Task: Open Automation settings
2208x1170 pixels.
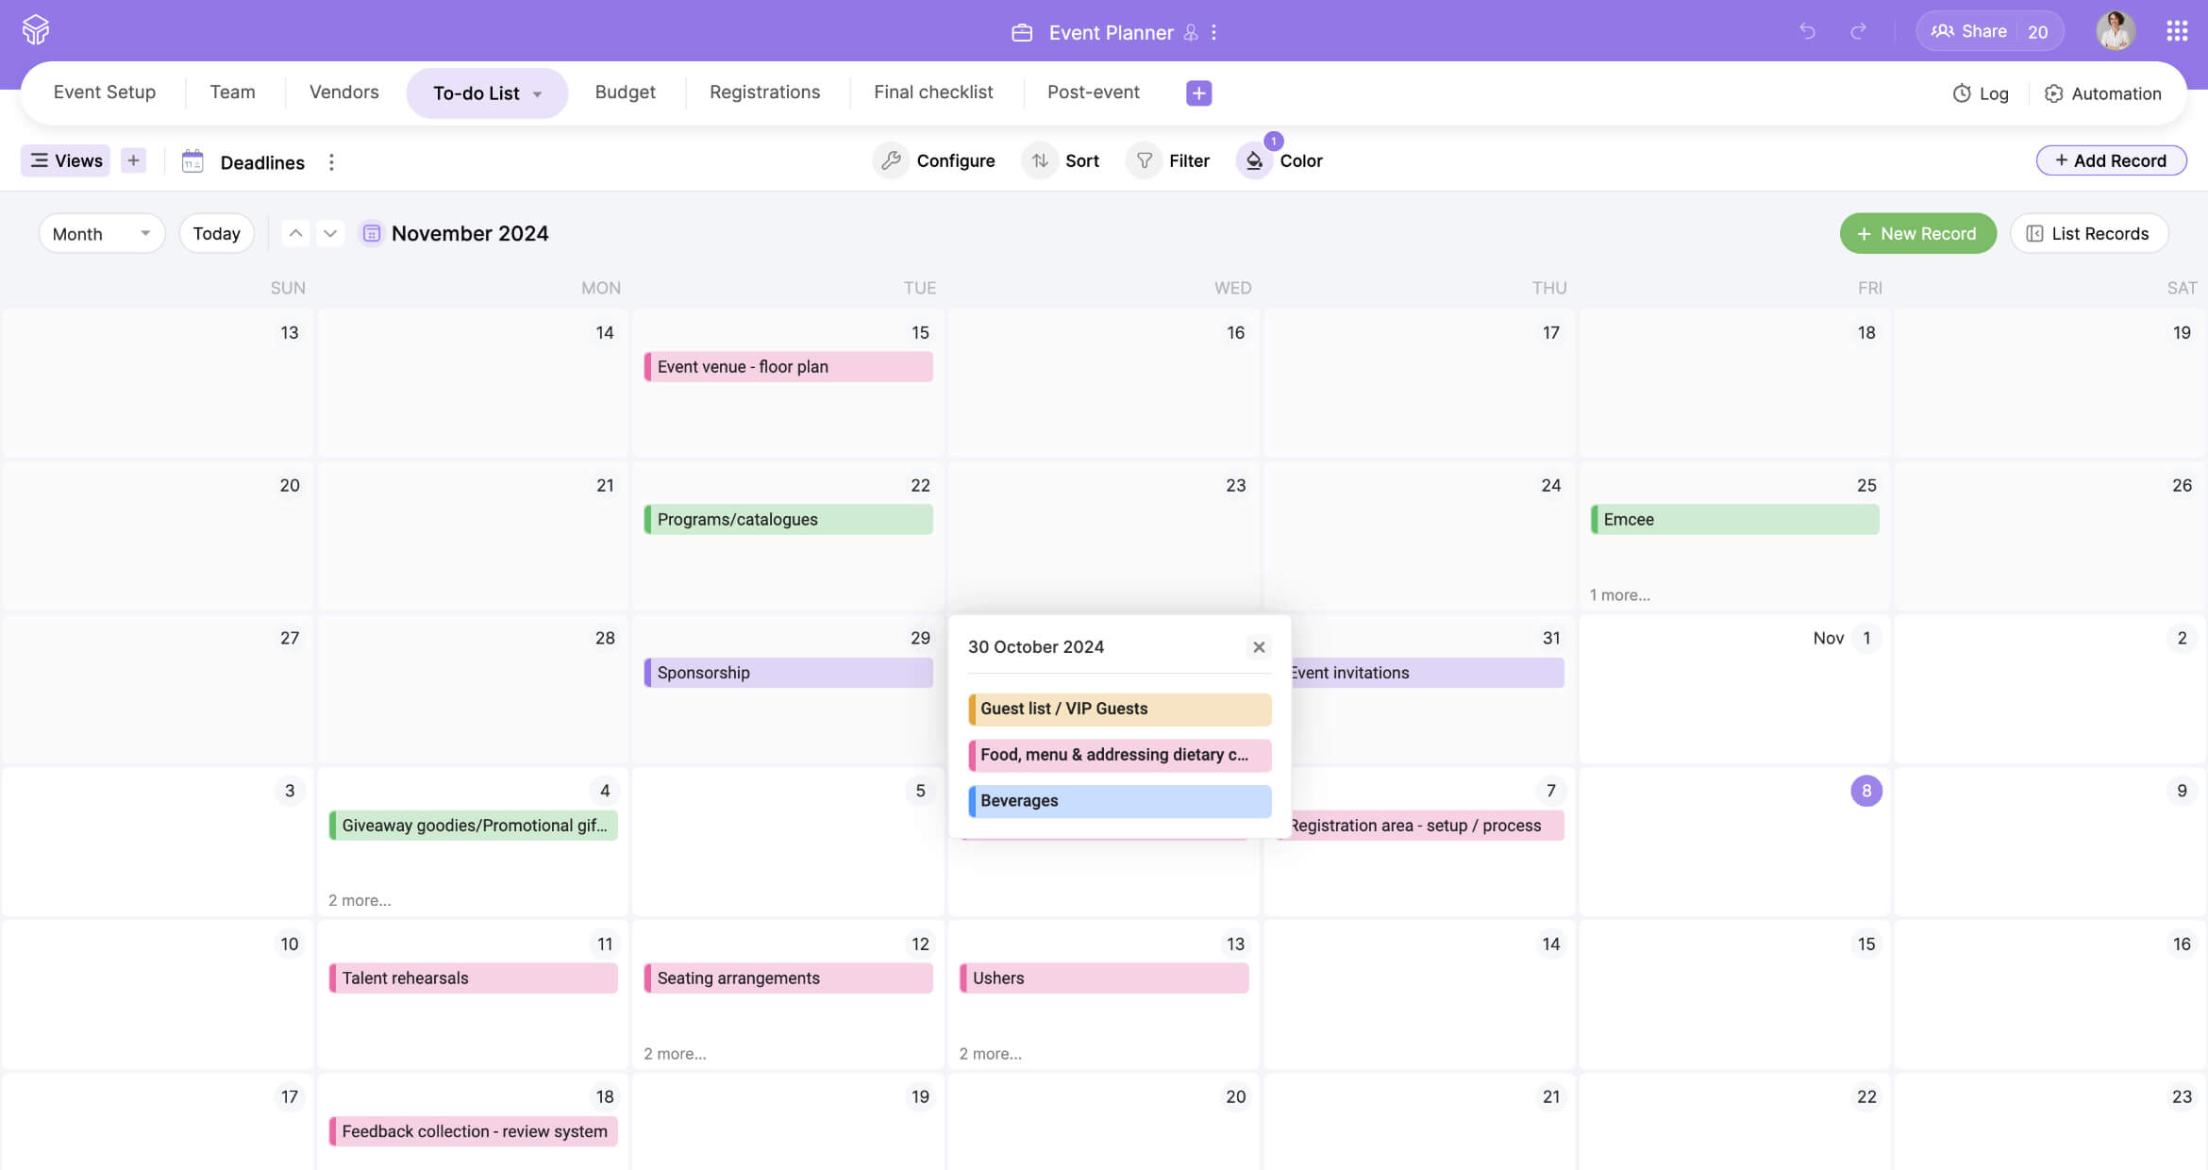Action: coord(2102,93)
